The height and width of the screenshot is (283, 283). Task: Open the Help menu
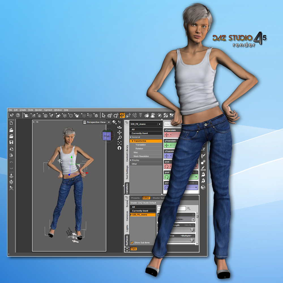click(x=66, y=110)
